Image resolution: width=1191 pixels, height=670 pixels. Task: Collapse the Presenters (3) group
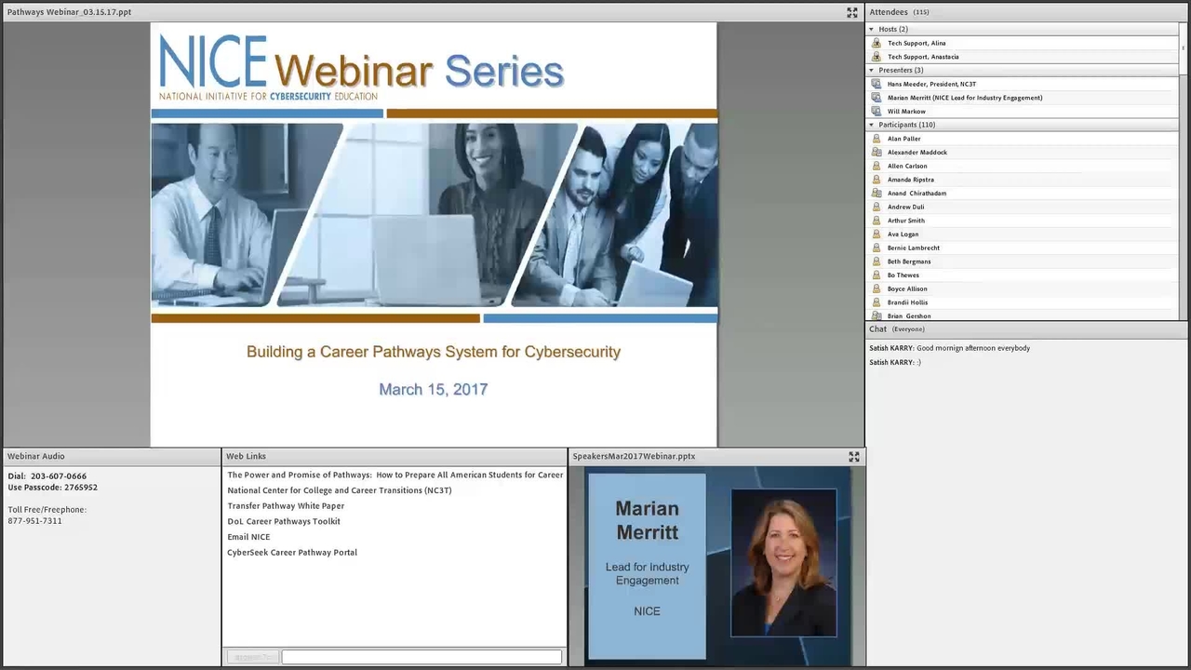tap(872, 71)
